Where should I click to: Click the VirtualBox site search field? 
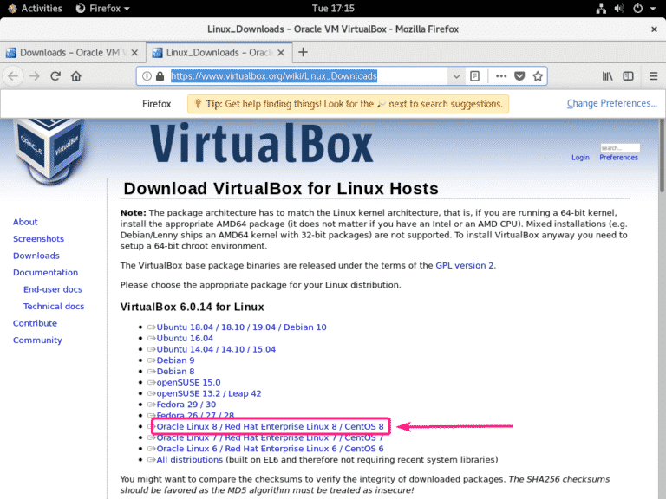pos(619,148)
